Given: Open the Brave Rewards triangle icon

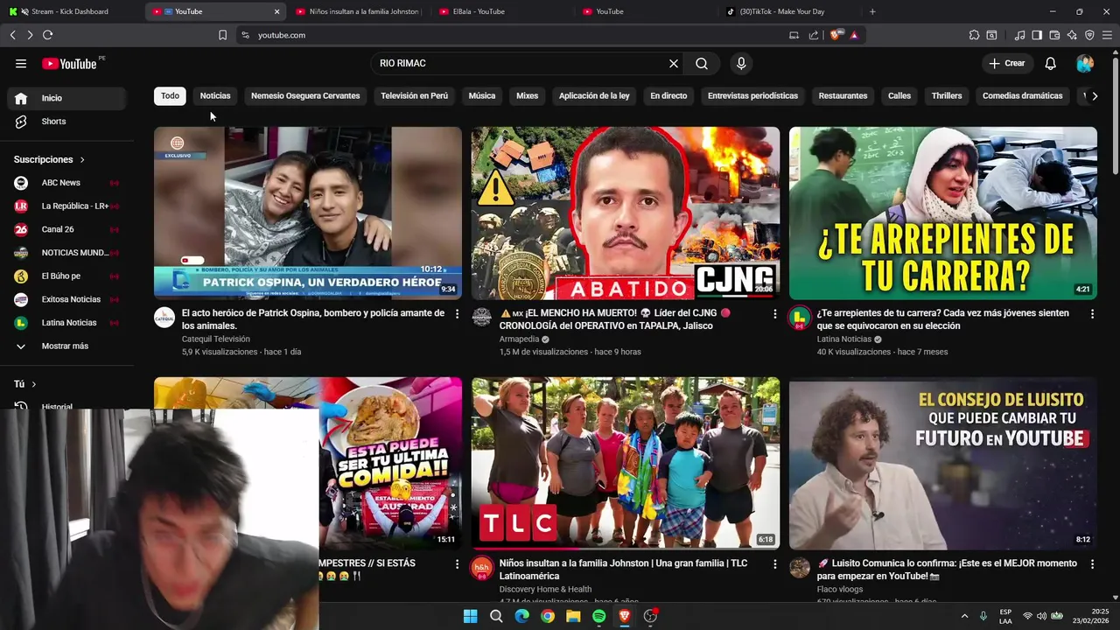Looking at the screenshot, I should click(854, 35).
